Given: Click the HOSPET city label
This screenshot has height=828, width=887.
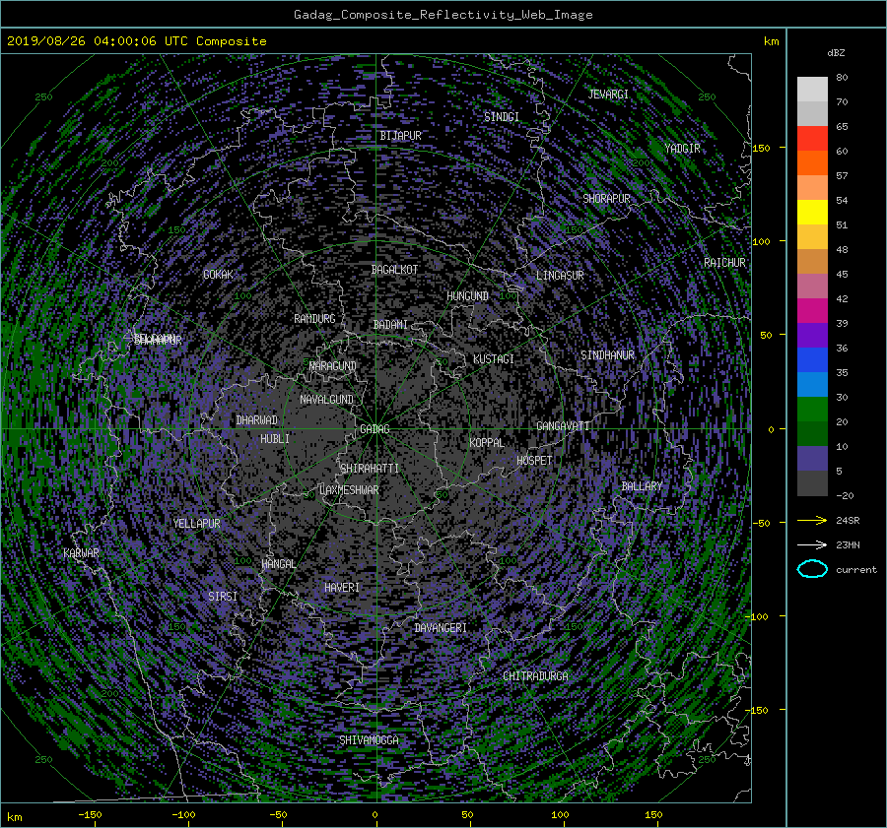Looking at the screenshot, I should [x=534, y=461].
